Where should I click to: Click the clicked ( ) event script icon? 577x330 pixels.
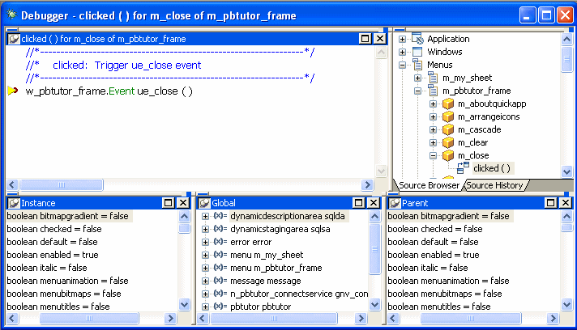[464, 167]
